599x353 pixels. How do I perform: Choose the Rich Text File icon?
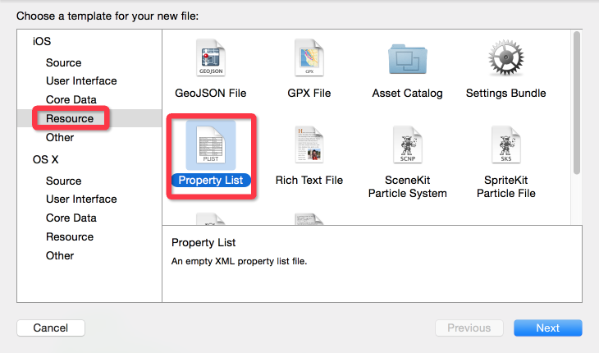click(309, 145)
